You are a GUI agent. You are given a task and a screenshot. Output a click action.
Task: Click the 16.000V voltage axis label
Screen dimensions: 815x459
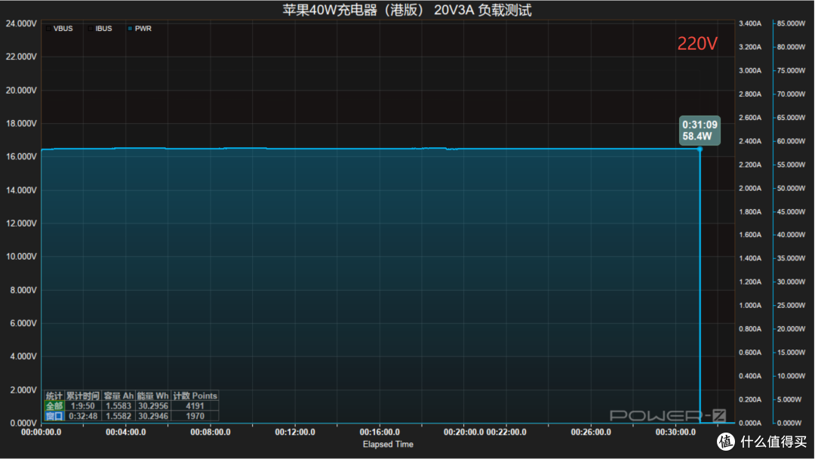click(x=21, y=156)
